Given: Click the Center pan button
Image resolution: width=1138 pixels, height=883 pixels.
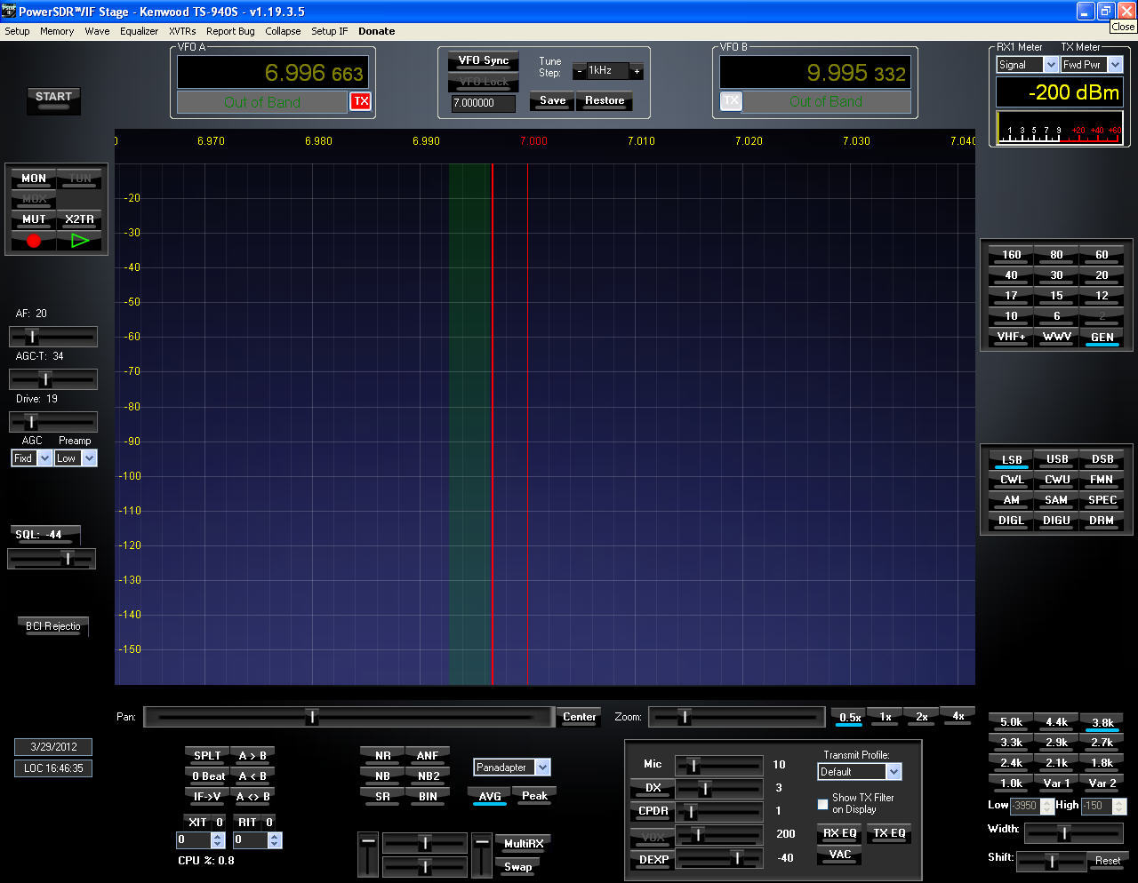Looking at the screenshot, I should [x=580, y=718].
